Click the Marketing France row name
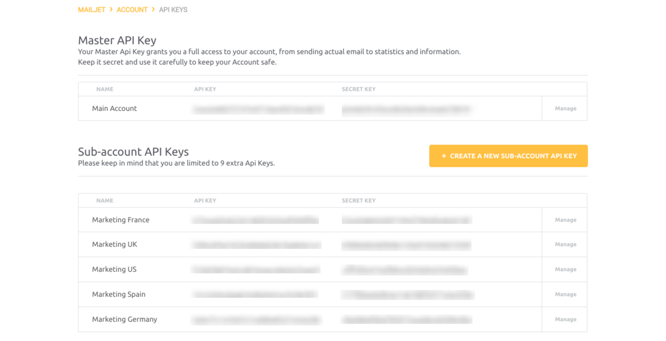Screen dimensions: 666x341 point(121,220)
